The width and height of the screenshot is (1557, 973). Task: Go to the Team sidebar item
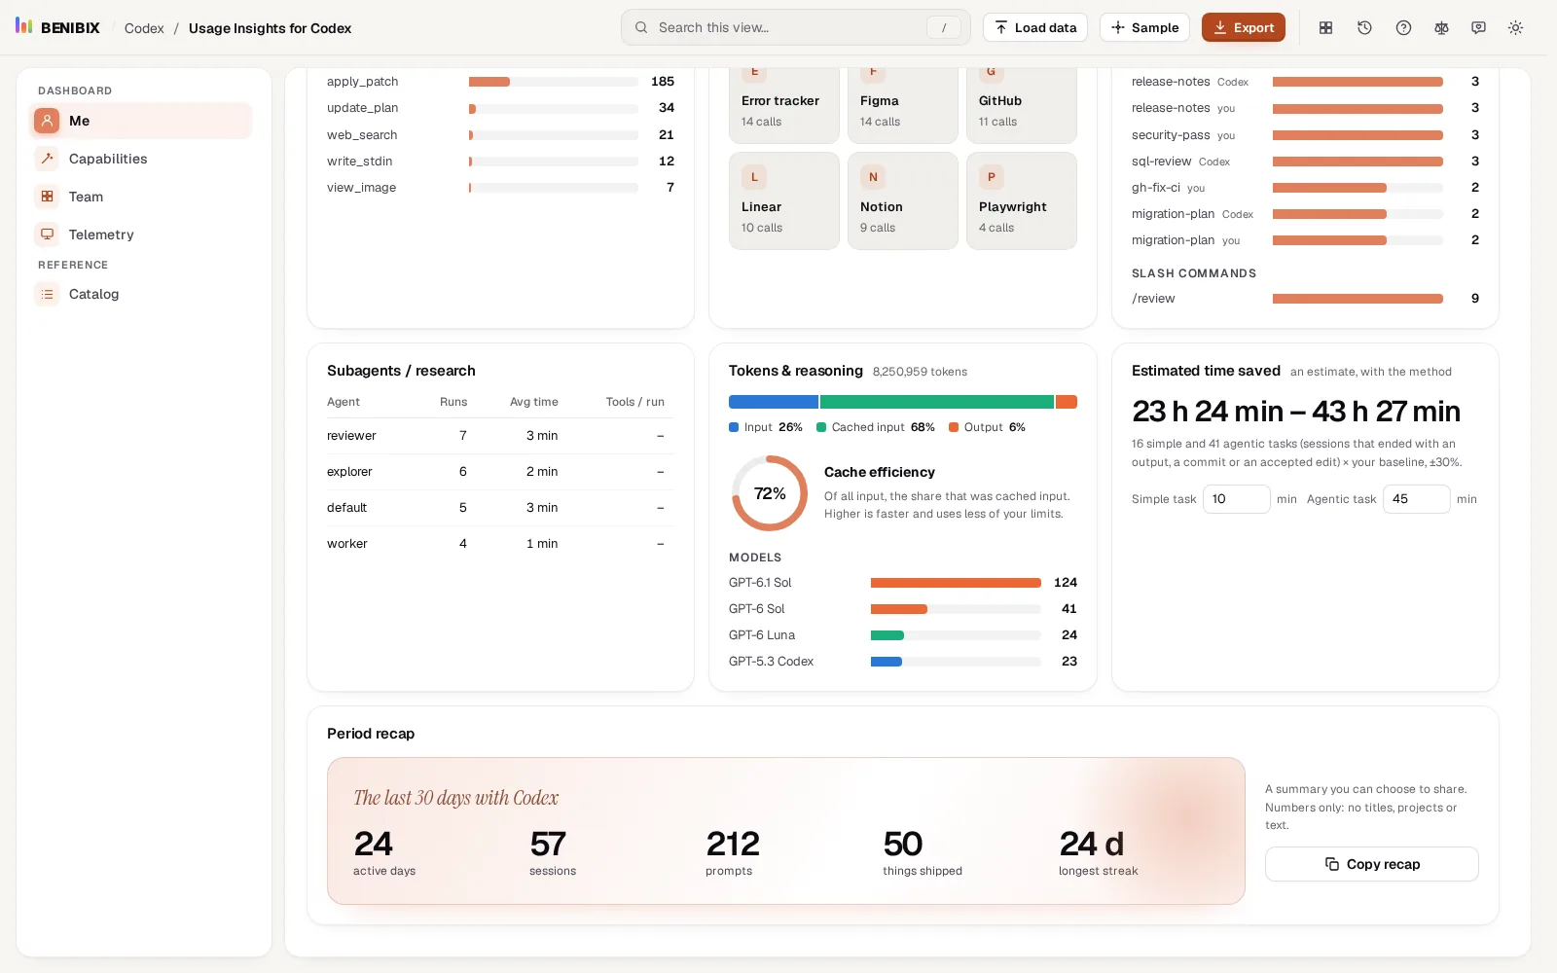141,197
